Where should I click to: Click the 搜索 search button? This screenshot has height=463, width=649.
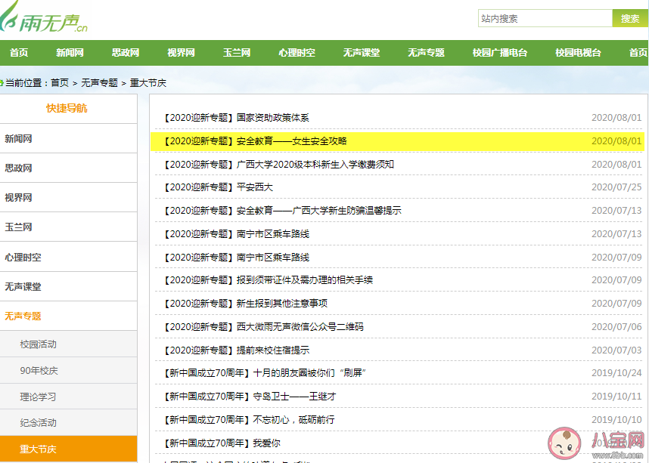coord(629,17)
